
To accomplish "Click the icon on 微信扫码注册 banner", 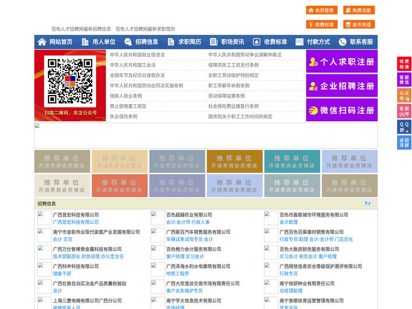I will coord(313,110).
